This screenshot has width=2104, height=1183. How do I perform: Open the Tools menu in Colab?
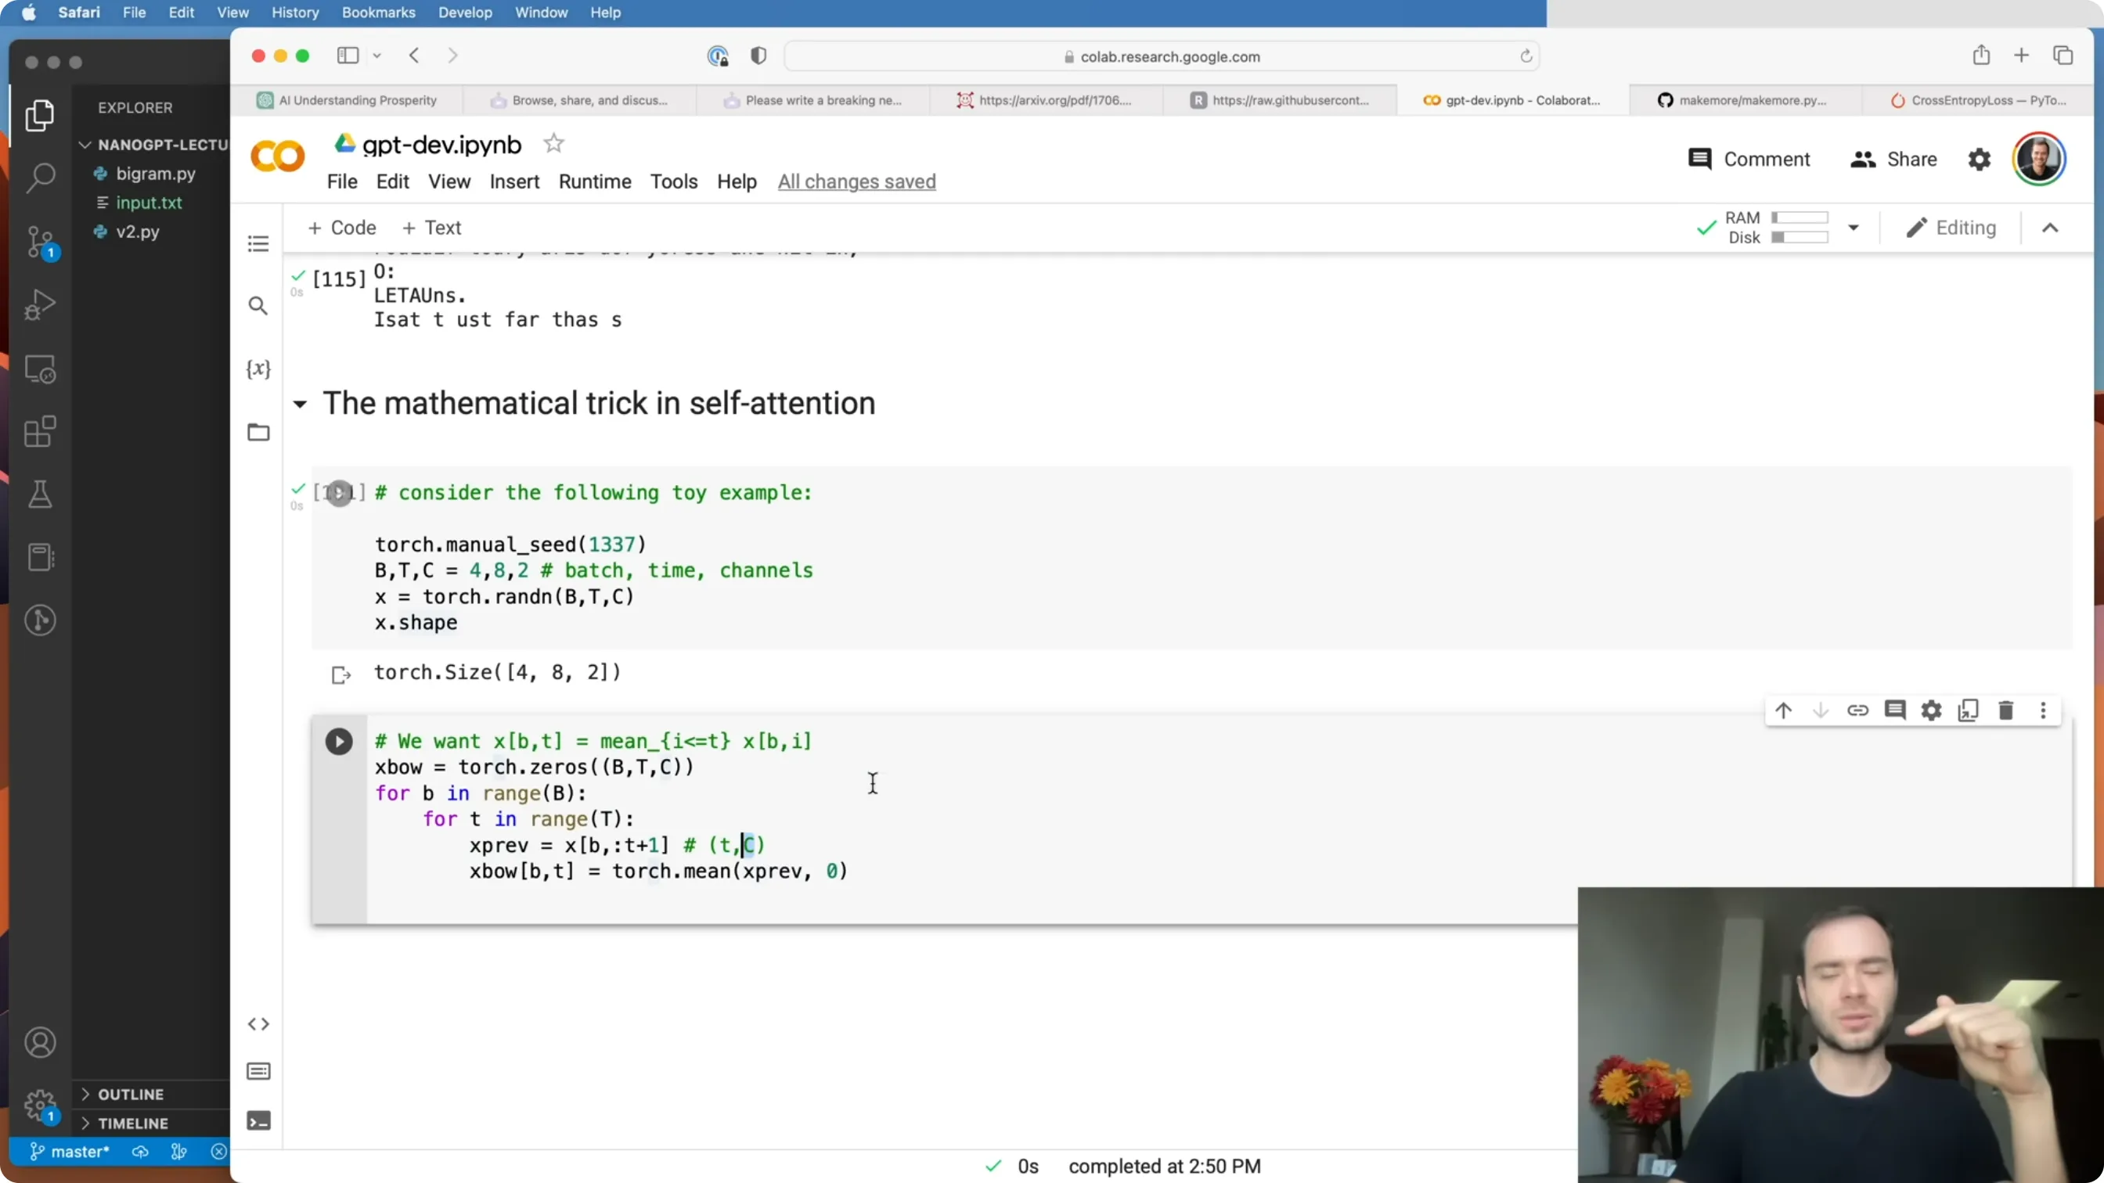[674, 182]
